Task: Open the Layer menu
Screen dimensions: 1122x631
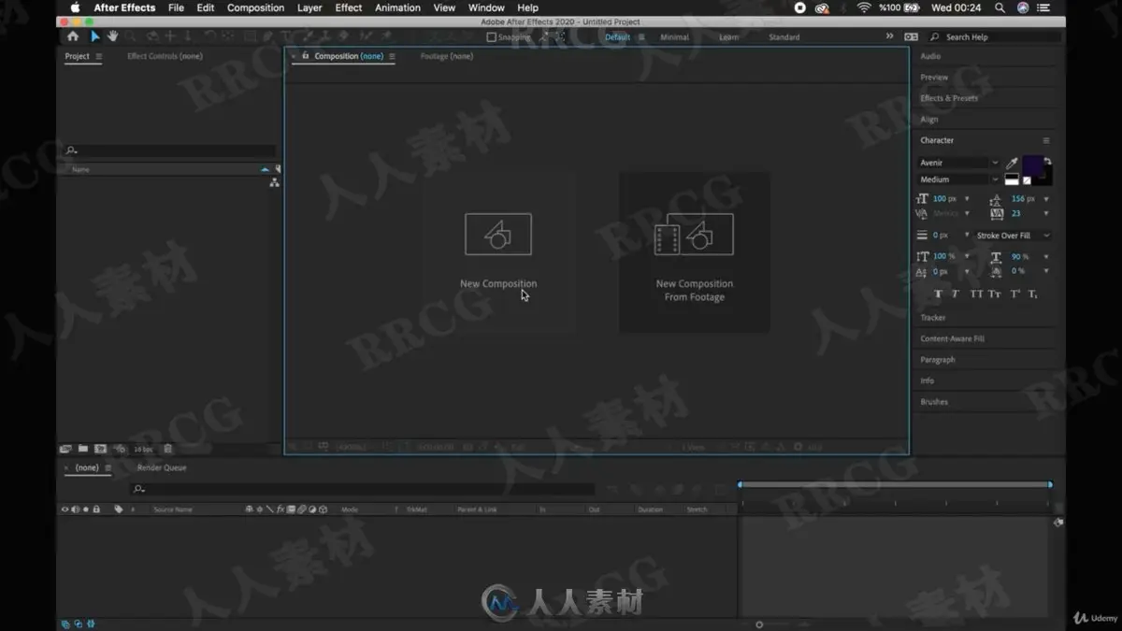Action: pyautogui.click(x=309, y=7)
